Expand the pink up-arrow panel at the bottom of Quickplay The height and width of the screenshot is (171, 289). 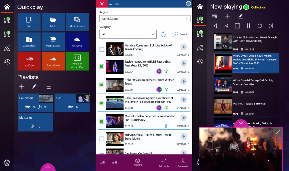48,167
